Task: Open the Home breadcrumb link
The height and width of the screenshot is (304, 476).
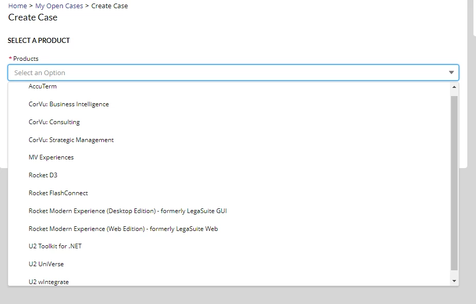Action: [17, 6]
